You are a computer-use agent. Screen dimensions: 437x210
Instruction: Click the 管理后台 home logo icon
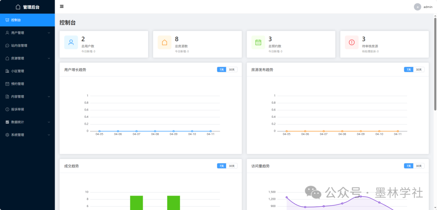pos(18,7)
